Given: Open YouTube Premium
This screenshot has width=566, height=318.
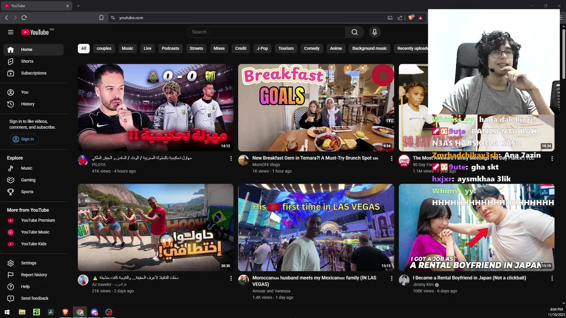Looking at the screenshot, I should (x=34, y=220).
